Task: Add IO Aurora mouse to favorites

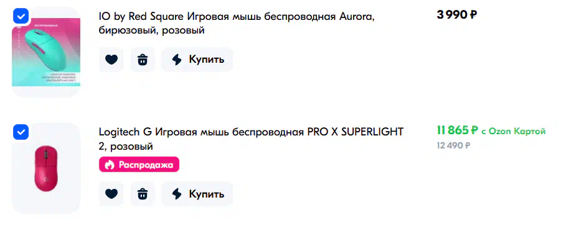Action: tap(111, 60)
